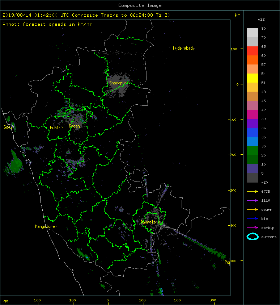
Task: Click the Composite_Image title text
Action: coord(140,5)
